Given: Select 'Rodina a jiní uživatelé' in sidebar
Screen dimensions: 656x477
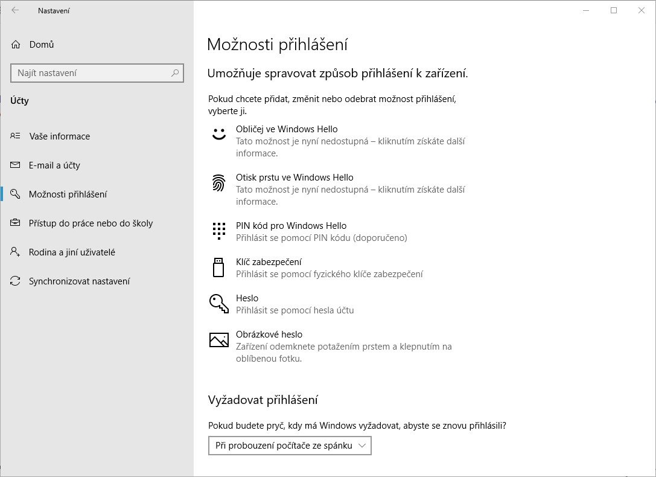Looking at the screenshot, I should point(72,252).
